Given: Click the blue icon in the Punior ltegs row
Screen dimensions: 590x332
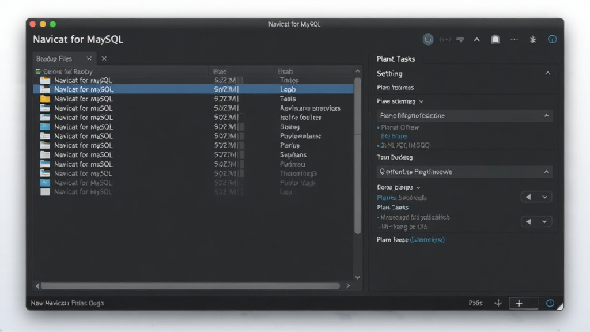Looking at the screenshot, I should pos(45,183).
